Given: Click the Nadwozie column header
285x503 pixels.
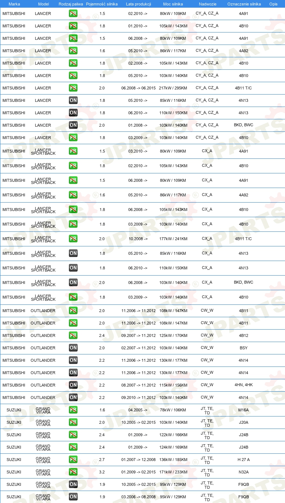Looking at the screenshot, I should click(x=207, y=4).
